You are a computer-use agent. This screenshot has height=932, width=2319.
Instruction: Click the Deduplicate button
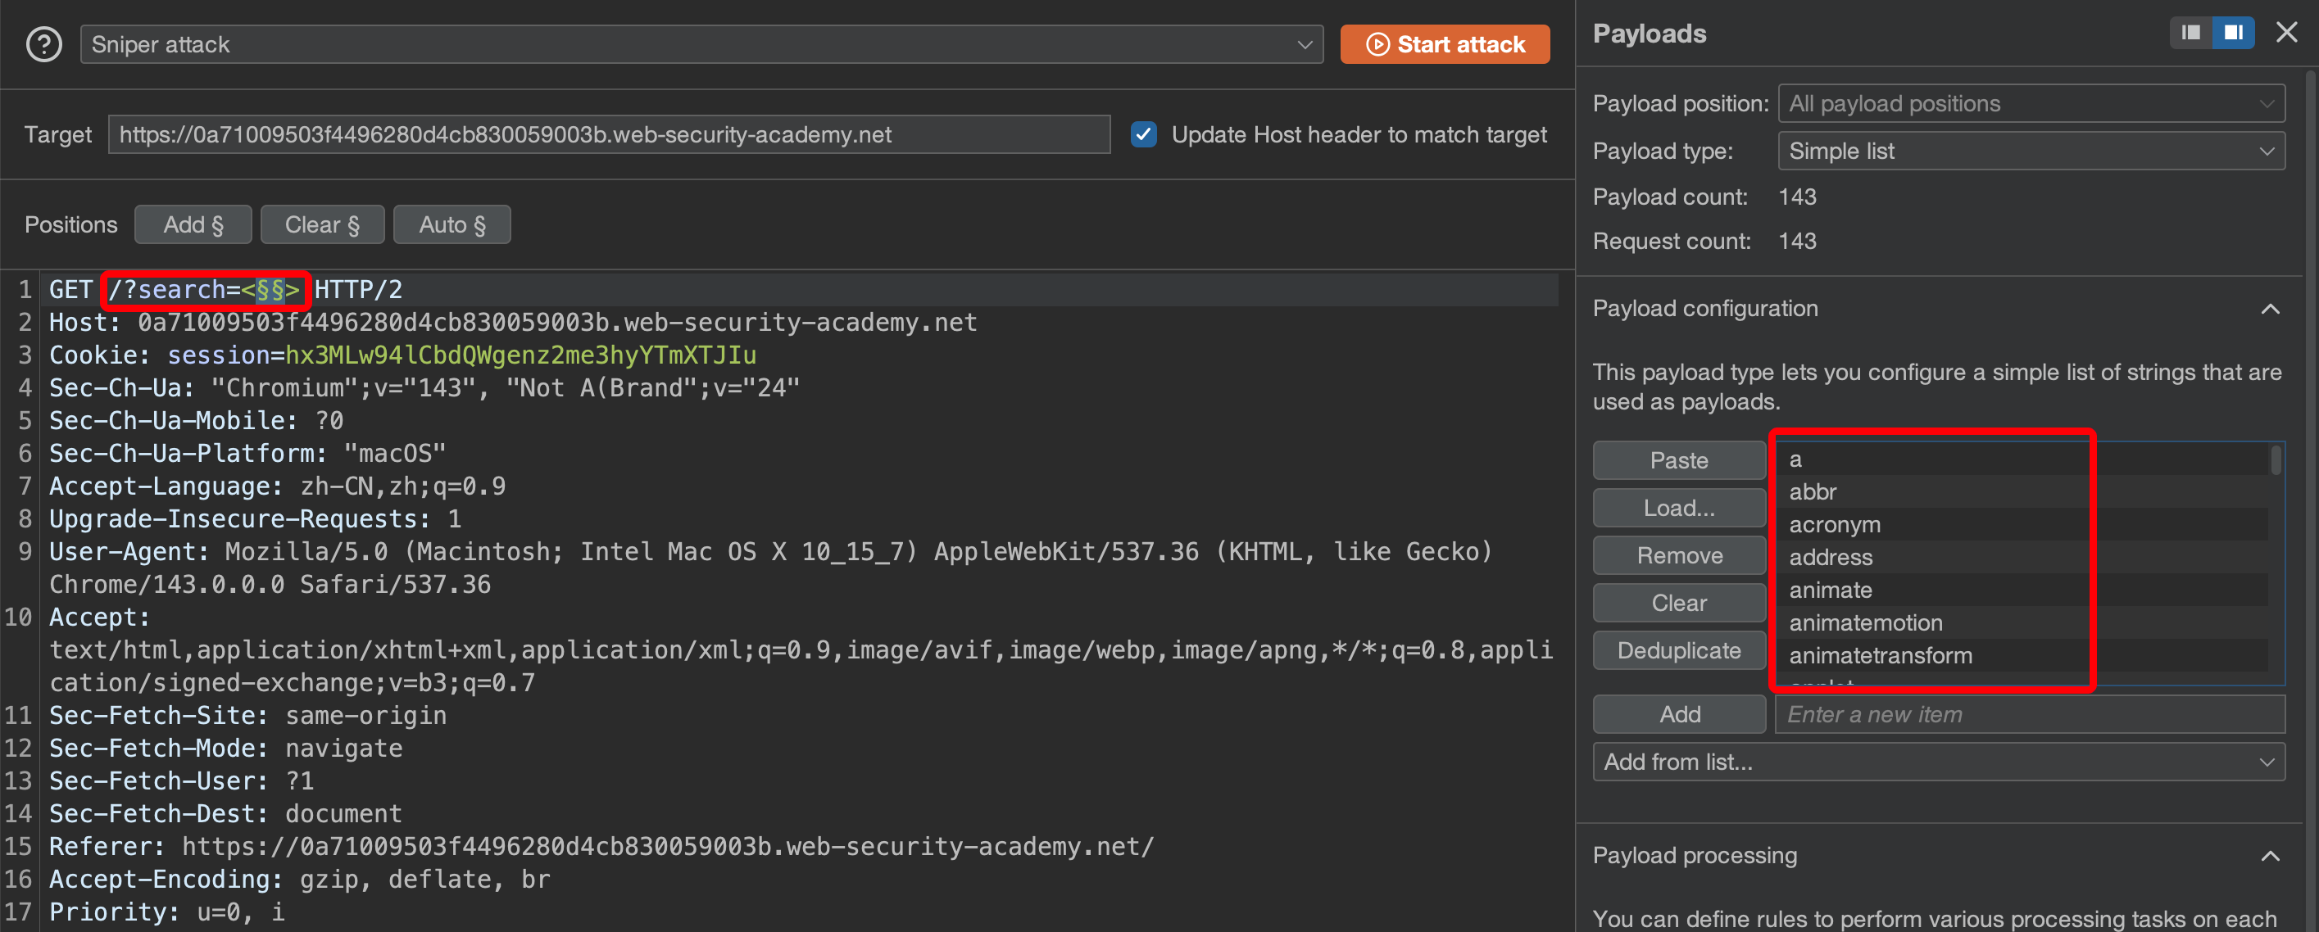pos(1679,650)
